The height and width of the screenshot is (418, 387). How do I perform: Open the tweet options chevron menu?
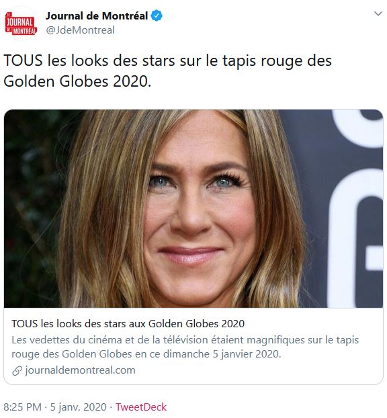(378, 13)
